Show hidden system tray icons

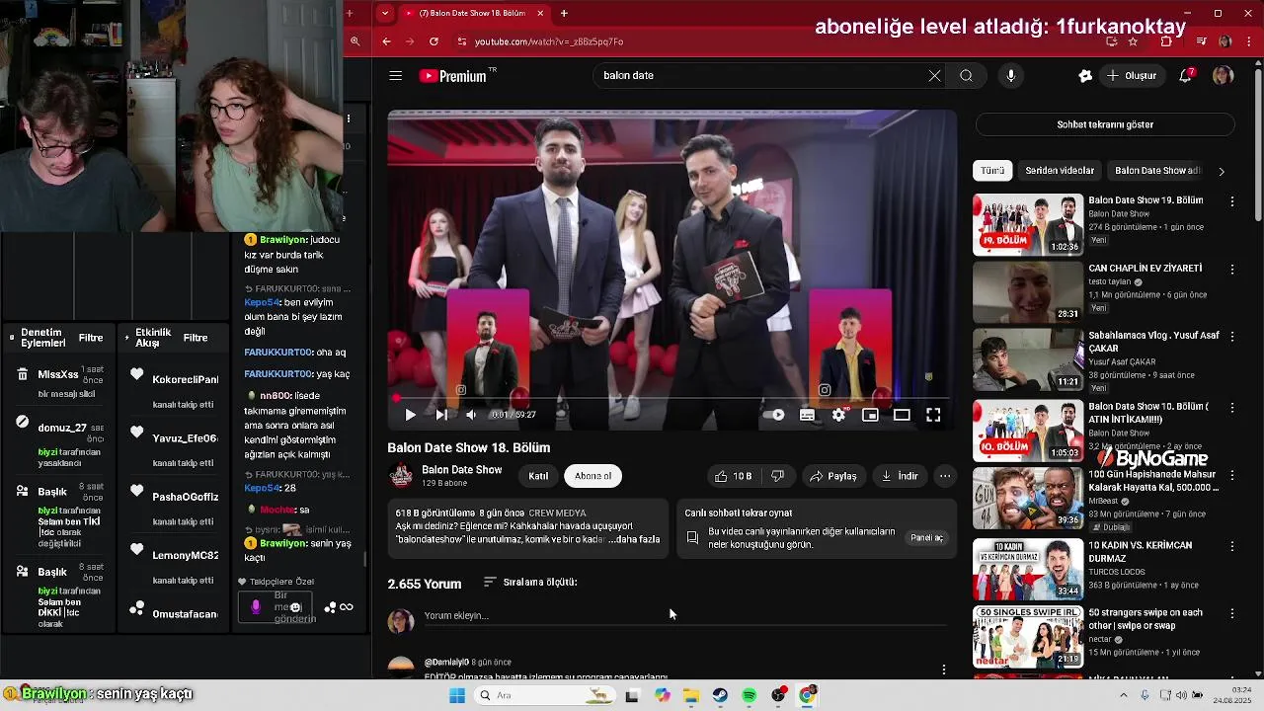pos(1125,695)
